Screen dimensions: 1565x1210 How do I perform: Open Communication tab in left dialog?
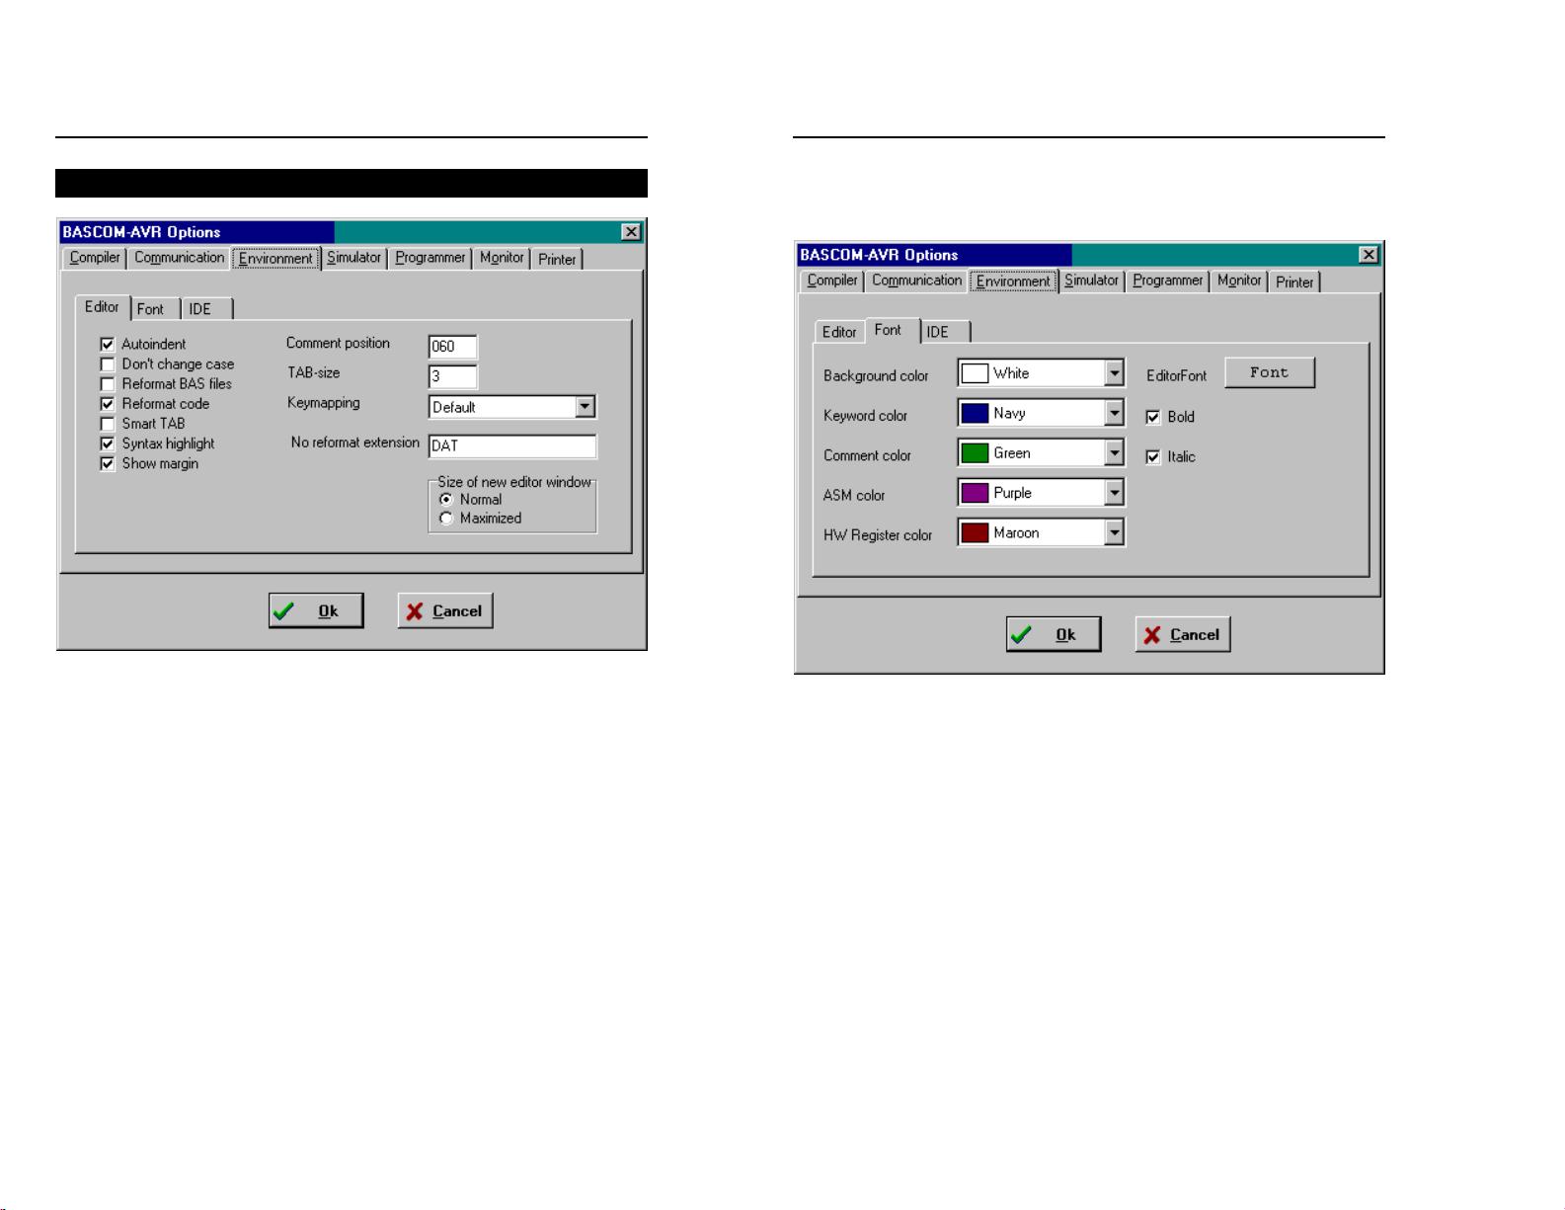(x=179, y=258)
